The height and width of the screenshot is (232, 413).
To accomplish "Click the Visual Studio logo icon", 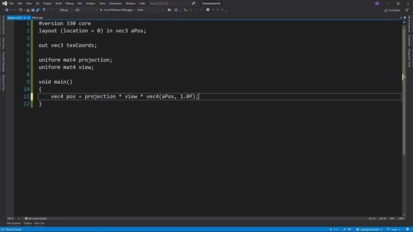I will click(x=5, y=3).
